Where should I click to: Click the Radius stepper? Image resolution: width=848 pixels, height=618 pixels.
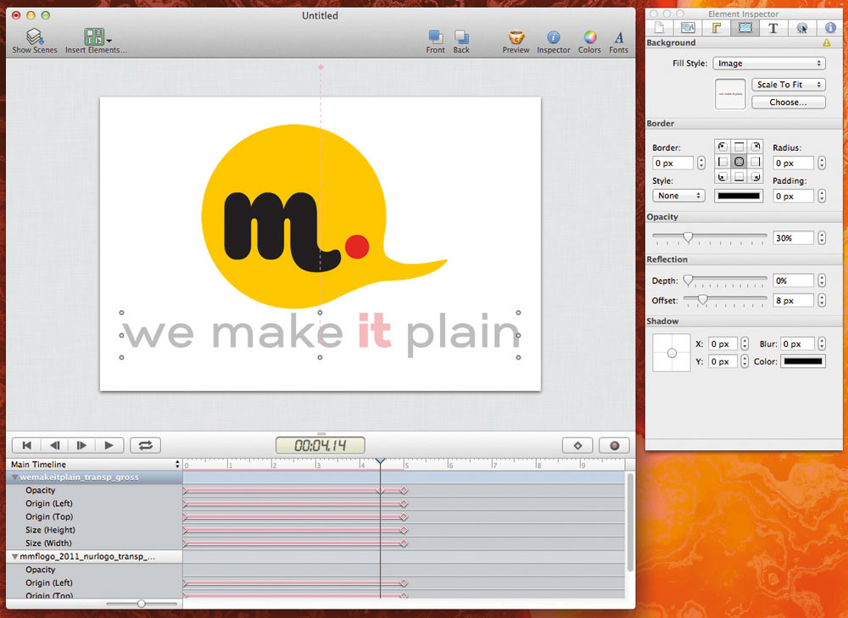[x=822, y=163]
